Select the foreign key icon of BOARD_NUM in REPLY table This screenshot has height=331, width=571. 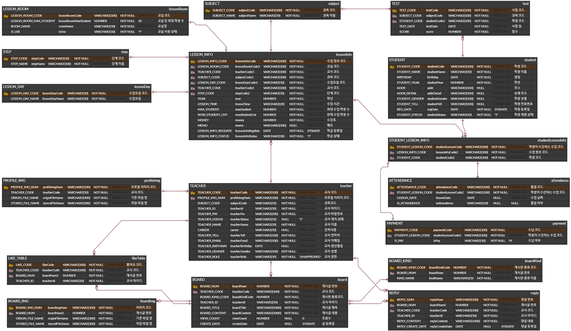392,305
